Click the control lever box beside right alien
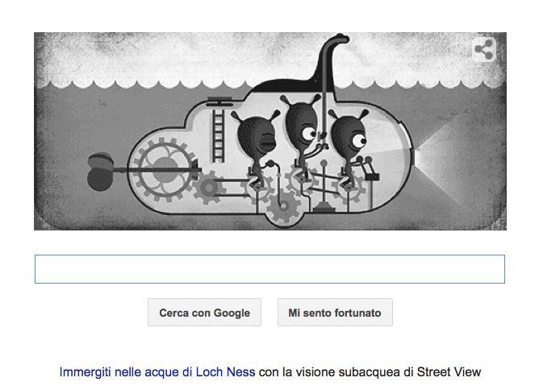Image resolution: width=539 pixels, height=390 pixels. pyautogui.click(x=372, y=176)
